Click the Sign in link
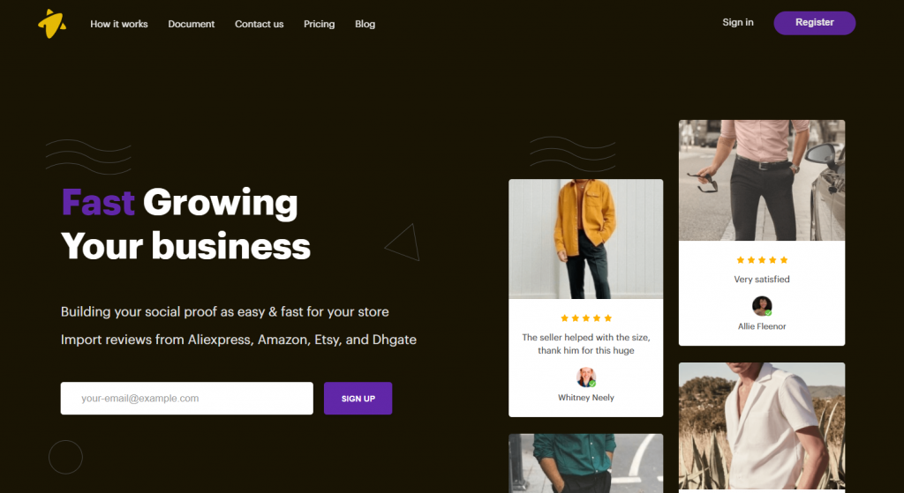 pyautogui.click(x=737, y=22)
